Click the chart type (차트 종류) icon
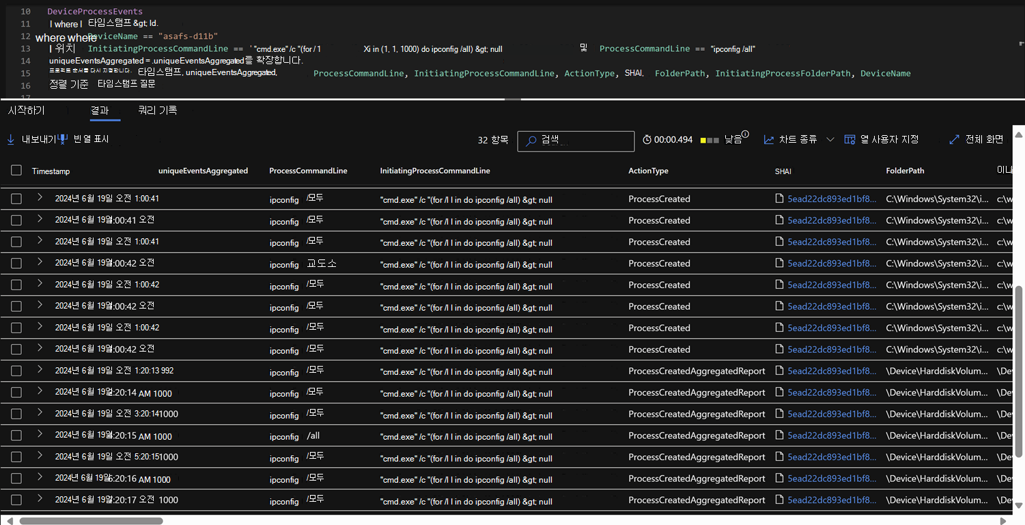Screen dimensions: 1025x525 [769, 139]
